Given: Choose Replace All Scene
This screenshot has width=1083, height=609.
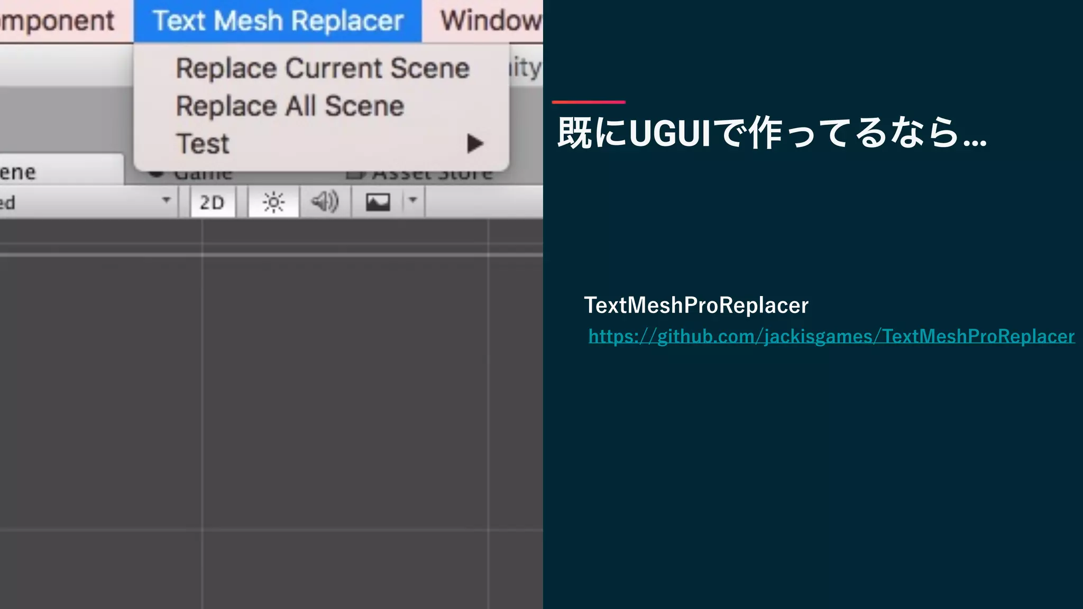Looking at the screenshot, I should [x=323, y=106].
